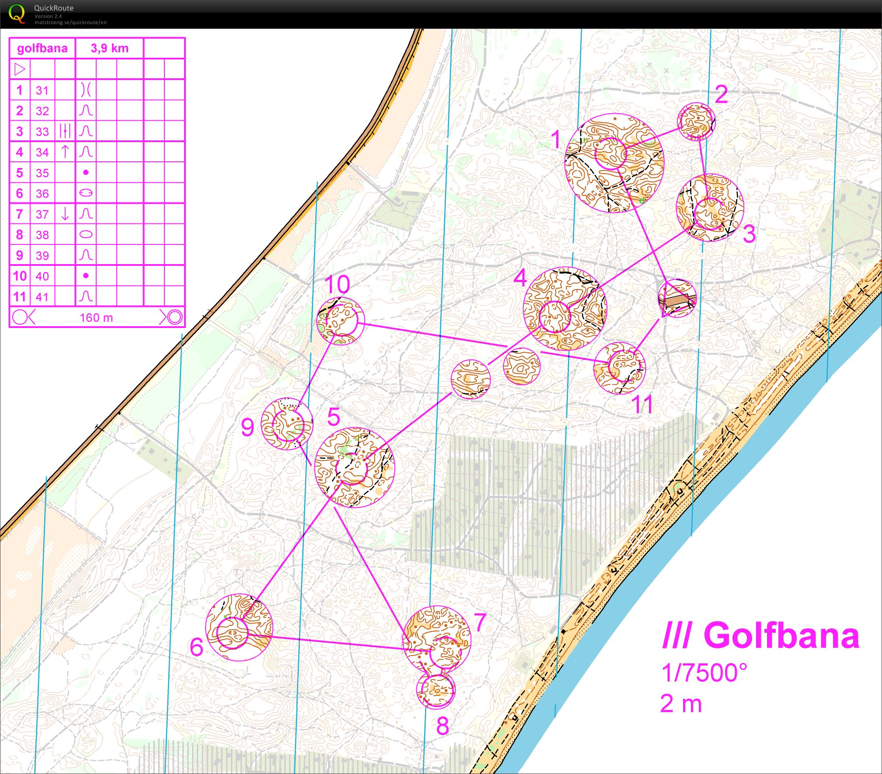The image size is (882, 774).
Task: Click control 6 circle on the map
Action: coord(232,633)
